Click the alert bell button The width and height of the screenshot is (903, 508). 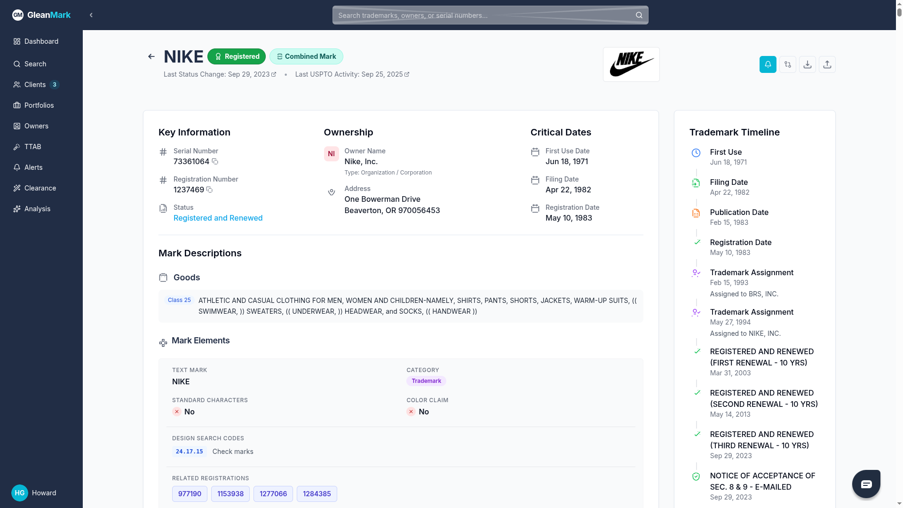tap(768, 64)
